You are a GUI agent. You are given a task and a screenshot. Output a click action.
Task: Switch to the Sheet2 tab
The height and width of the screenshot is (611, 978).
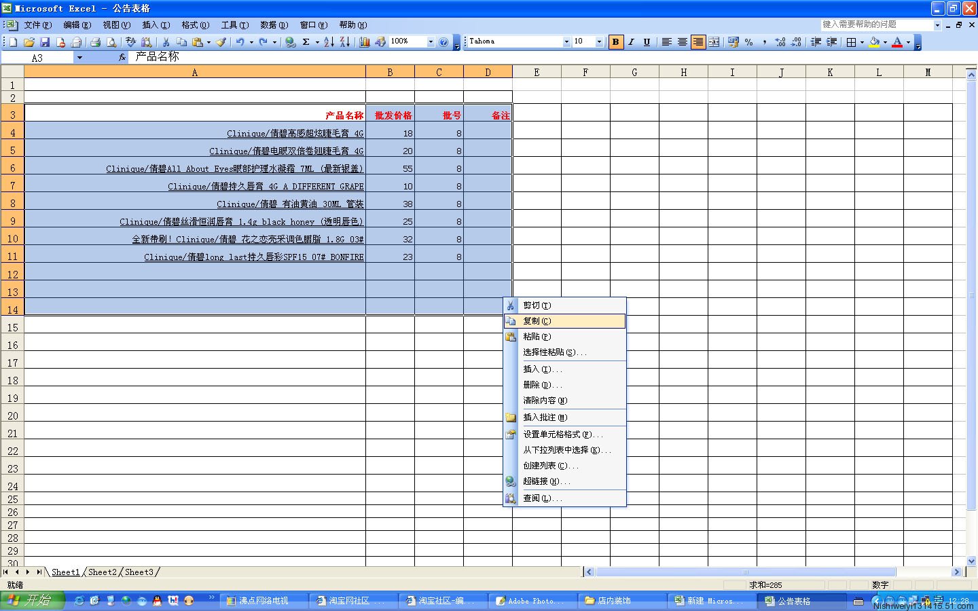tap(103, 572)
